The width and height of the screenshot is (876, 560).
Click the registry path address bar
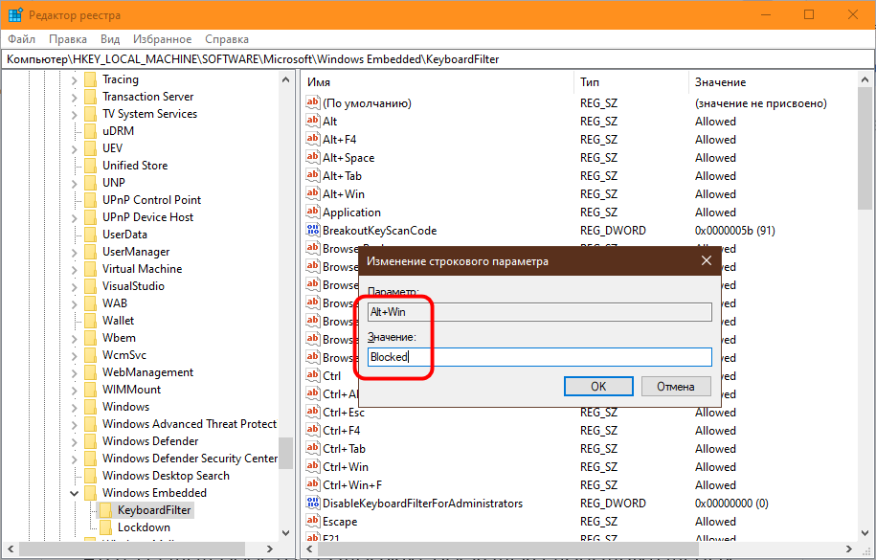click(438, 59)
